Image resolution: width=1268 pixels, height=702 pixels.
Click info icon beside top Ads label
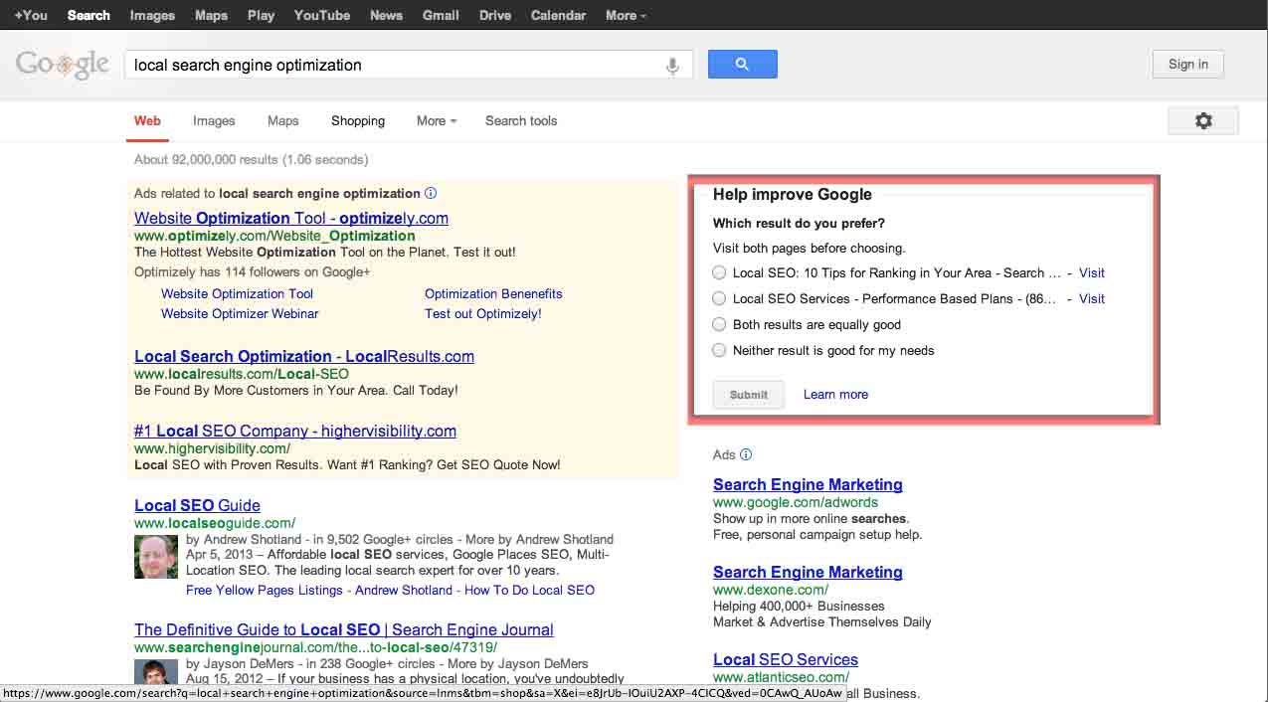[x=431, y=193]
